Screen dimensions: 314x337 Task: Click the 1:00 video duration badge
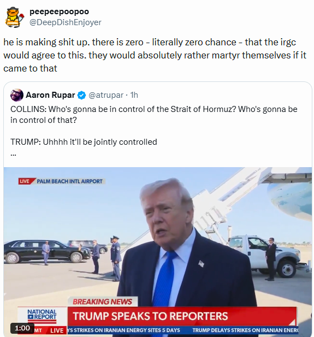22,328
